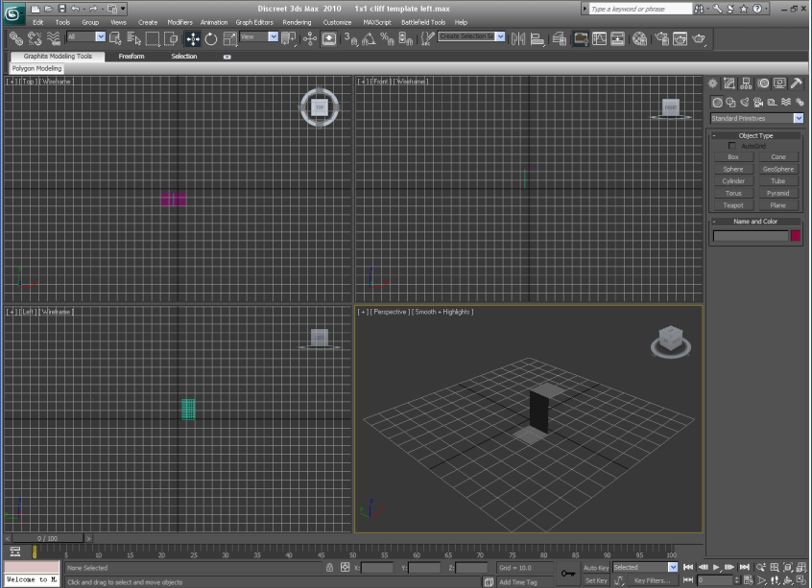
Task: Activate the Select and Uniform Scale tool
Action: tap(229, 38)
